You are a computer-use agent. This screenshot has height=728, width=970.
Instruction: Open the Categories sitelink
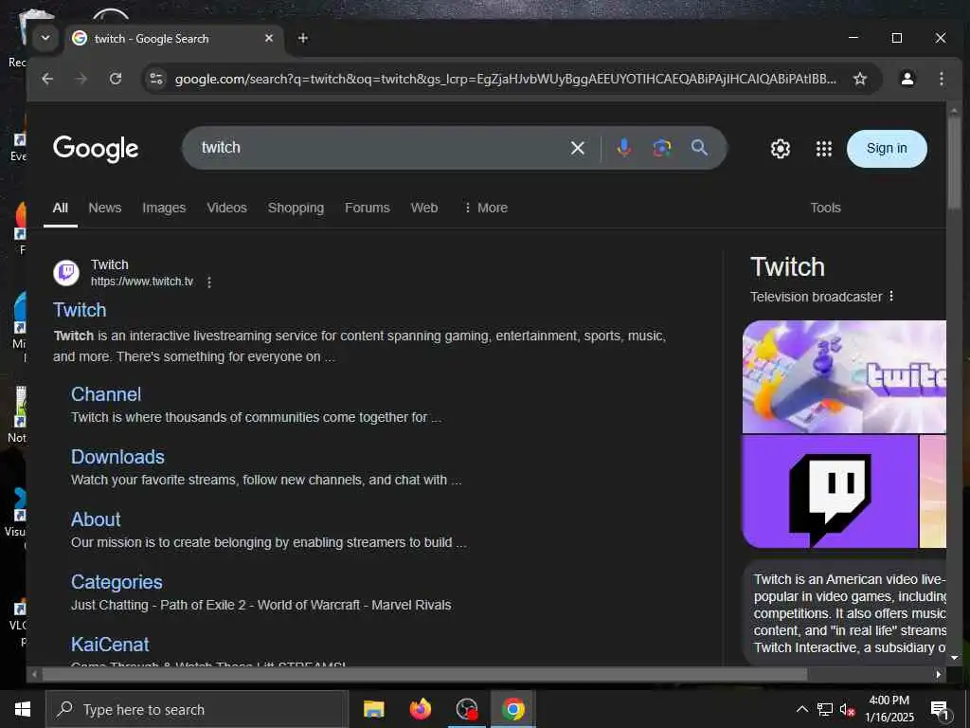click(117, 582)
